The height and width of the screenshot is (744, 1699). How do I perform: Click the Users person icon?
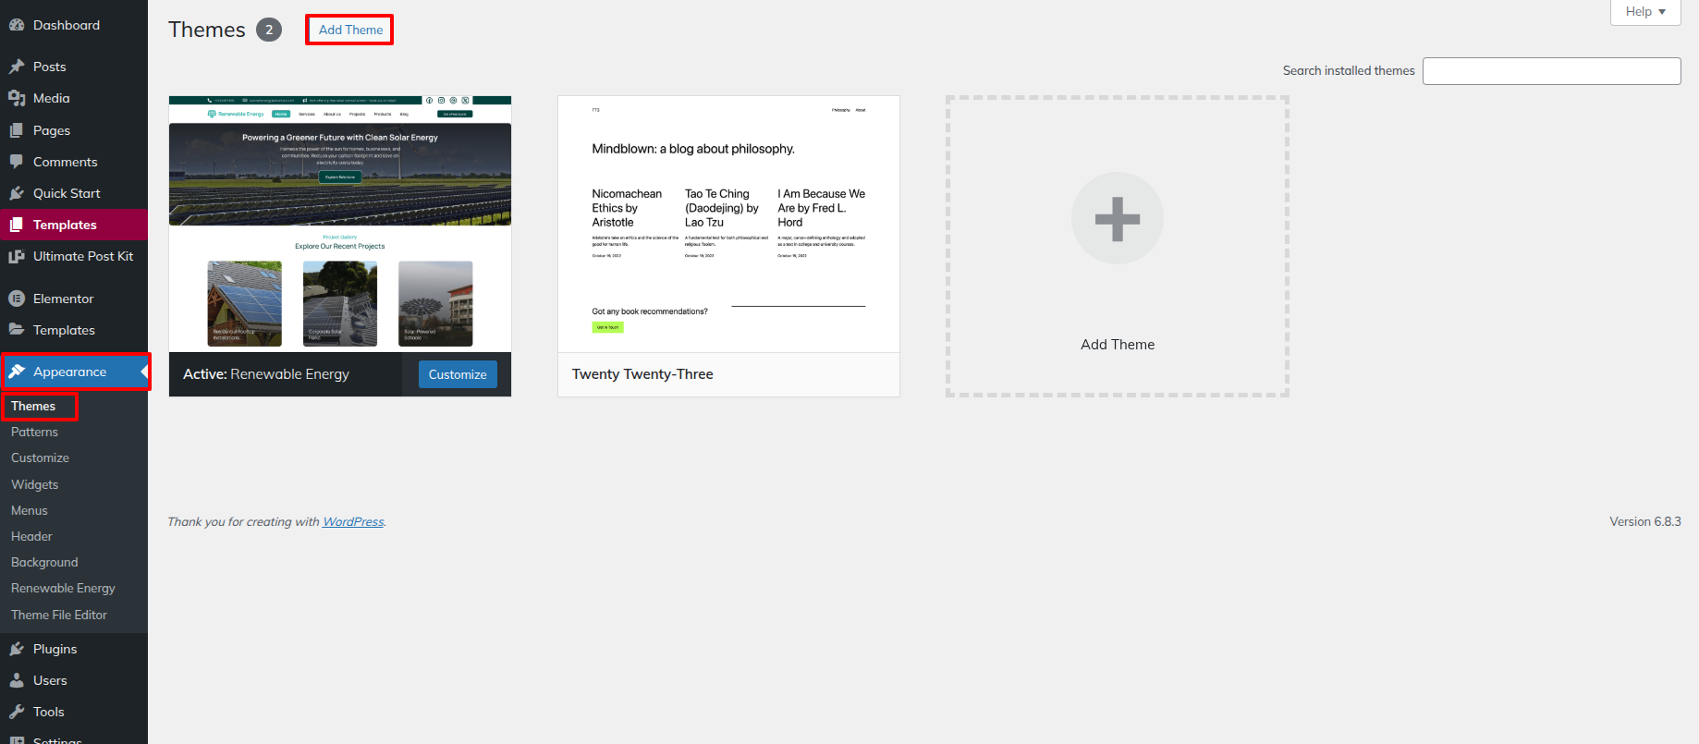coord(17,680)
